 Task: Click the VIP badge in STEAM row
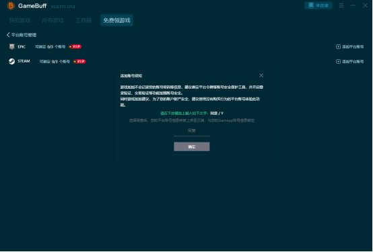click(x=79, y=61)
